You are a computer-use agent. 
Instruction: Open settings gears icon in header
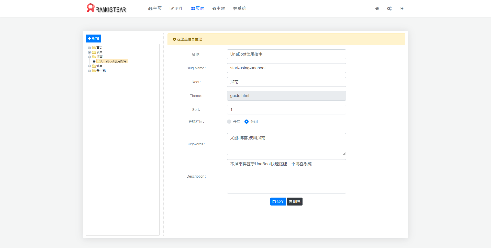pyautogui.click(x=389, y=8)
